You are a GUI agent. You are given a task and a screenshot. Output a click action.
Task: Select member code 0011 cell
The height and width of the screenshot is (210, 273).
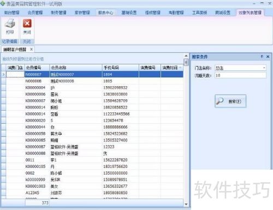pos(37,160)
